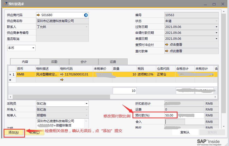The width and height of the screenshot is (229, 146).
Task: Click arrow icon next to 点击查看
Action: pos(167,45)
